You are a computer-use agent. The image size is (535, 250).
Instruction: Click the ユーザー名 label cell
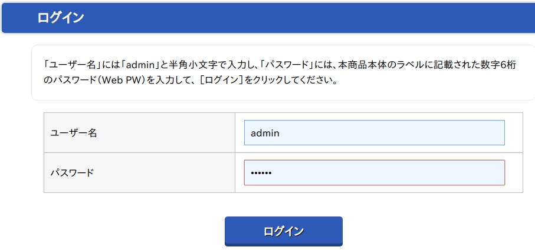click(139, 133)
